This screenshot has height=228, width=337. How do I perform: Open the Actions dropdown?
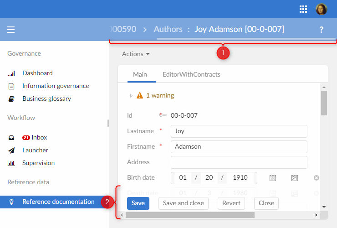click(136, 54)
